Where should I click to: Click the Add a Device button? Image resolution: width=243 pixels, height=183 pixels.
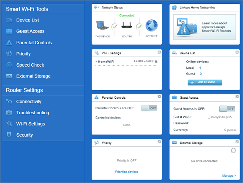tap(205, 82)
